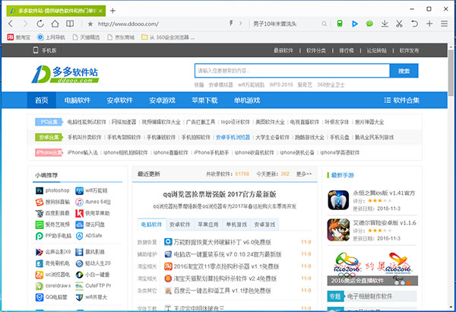Click the browser forward arrow
Image resolution: width=456 pixels, height=312 pixels.
point(25,24)
